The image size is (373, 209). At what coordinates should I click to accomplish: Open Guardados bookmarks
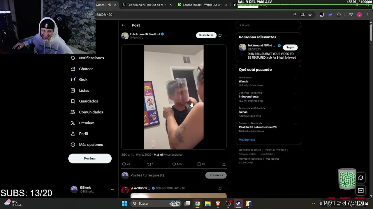85,101
